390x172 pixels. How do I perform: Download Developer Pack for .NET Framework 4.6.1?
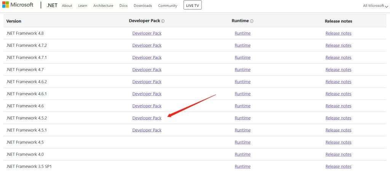click(147, 94)
